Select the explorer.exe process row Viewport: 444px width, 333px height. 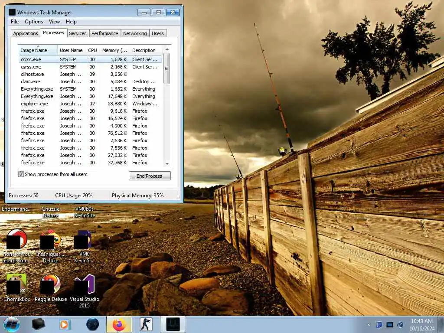(x=91, y=104)
